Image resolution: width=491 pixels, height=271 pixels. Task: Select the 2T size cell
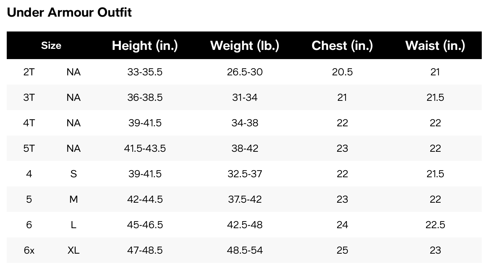coord(29,72)
